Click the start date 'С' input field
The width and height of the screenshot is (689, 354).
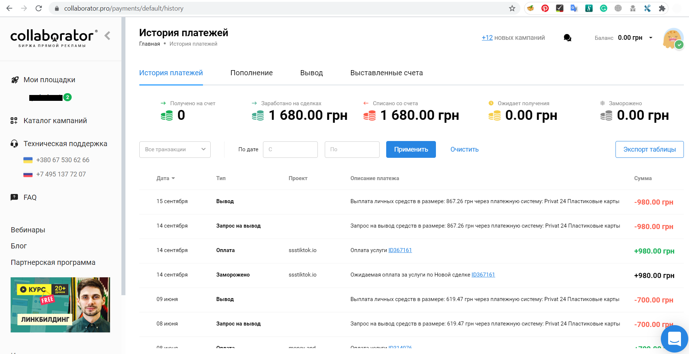tap(290, 149)
